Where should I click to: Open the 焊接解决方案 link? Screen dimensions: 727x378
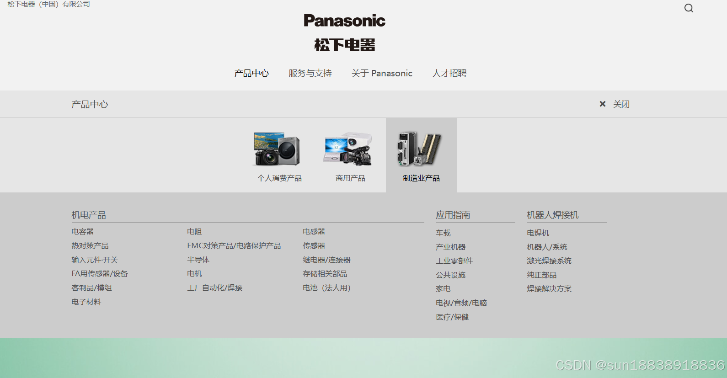[x=549, y=289]
